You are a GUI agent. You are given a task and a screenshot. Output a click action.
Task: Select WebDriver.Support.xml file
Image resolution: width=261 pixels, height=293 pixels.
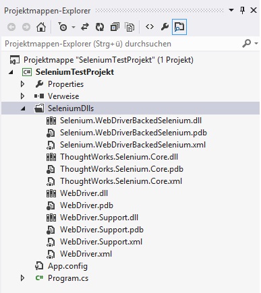click(x=101, y=242)
